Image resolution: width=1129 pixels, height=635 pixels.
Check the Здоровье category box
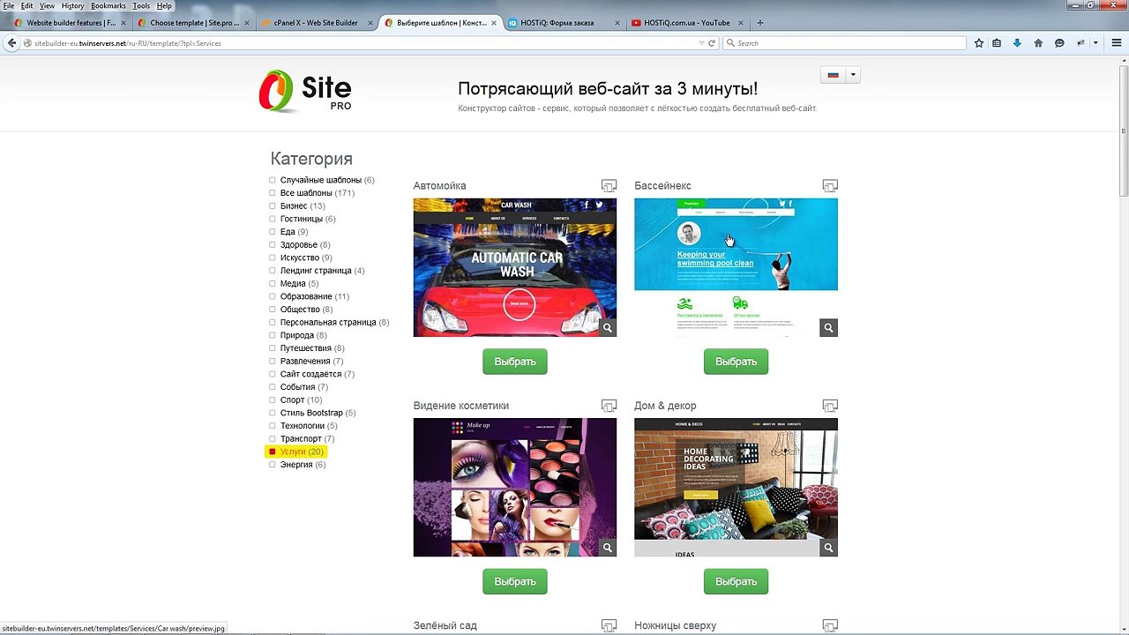[273, 244]
